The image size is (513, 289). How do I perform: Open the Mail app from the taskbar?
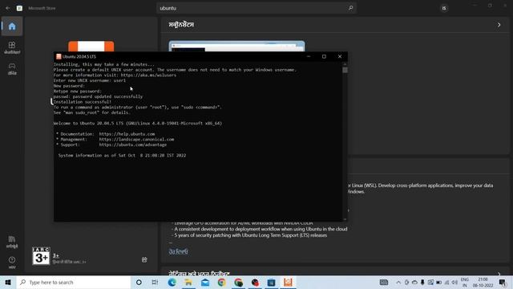point(205,282)
